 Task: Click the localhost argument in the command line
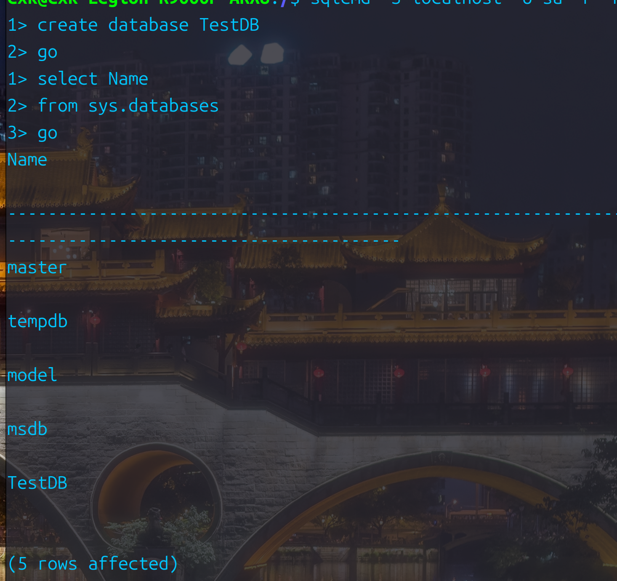(x=457, y=2)
